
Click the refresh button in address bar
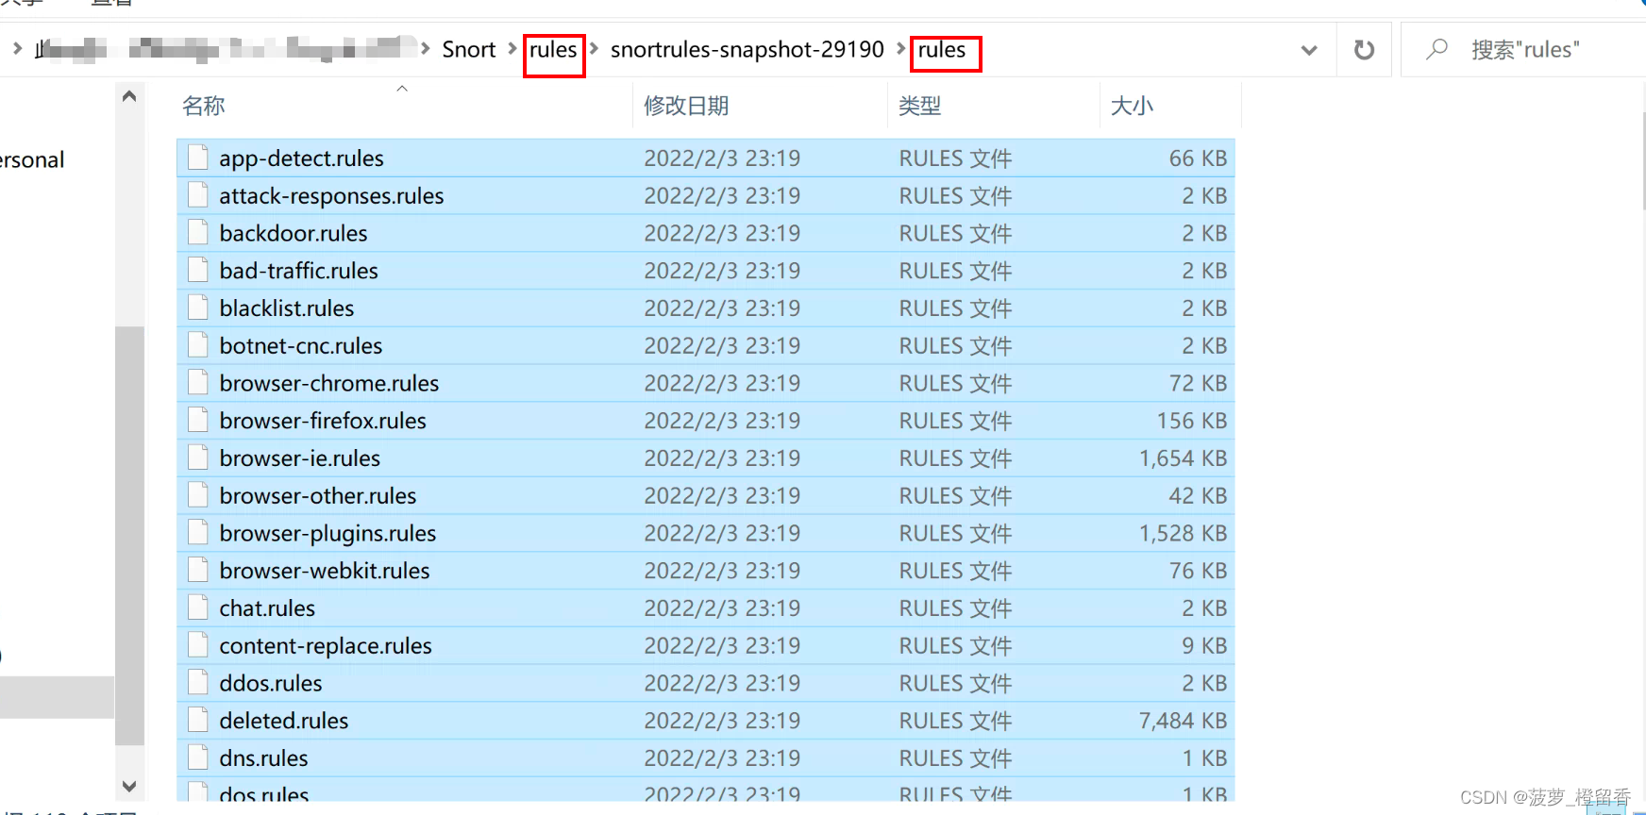(x=1364, y=50)
